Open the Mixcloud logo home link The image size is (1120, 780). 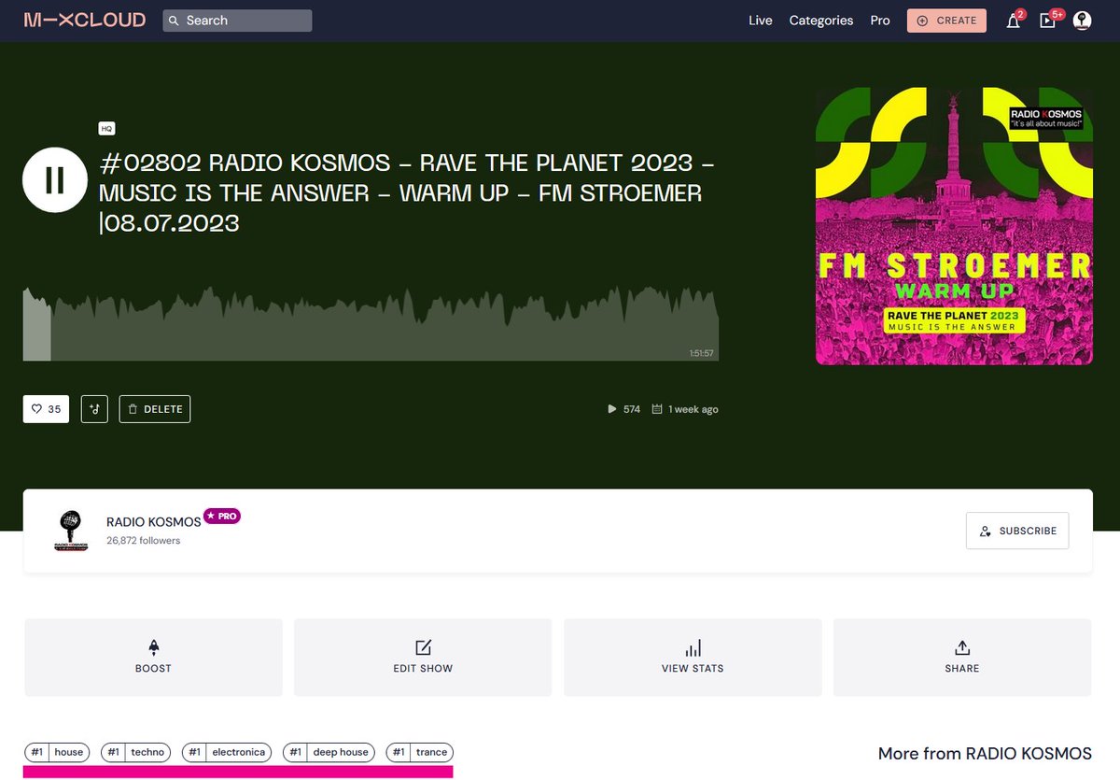pyautogui.click(x=85, y=20)
